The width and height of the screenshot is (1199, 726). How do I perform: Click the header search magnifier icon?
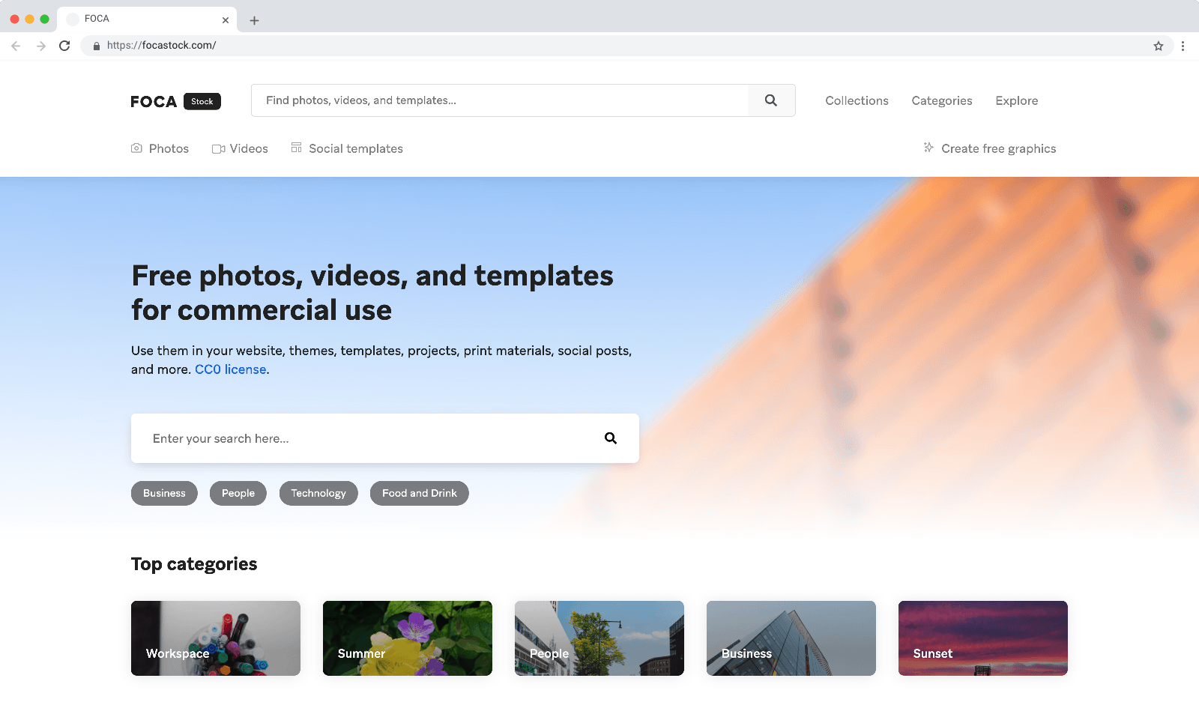[x=770, y=100]
